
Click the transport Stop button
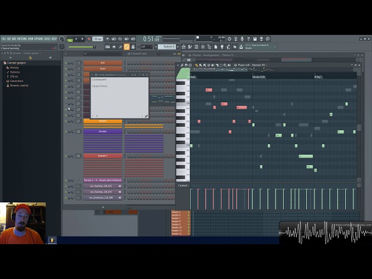click(x=83, y=39)
